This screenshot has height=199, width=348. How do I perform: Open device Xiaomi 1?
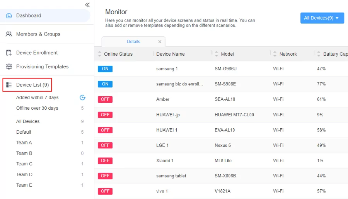[x=165, y=161]
